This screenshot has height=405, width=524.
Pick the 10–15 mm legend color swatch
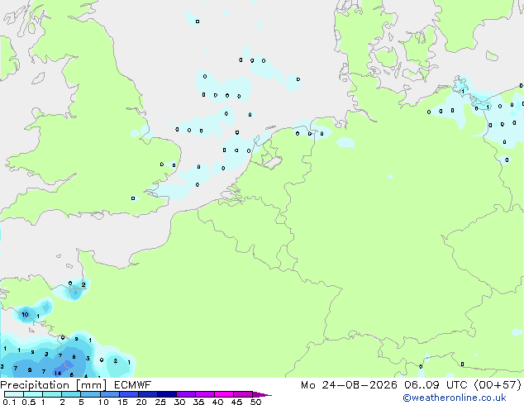point(109,394)
